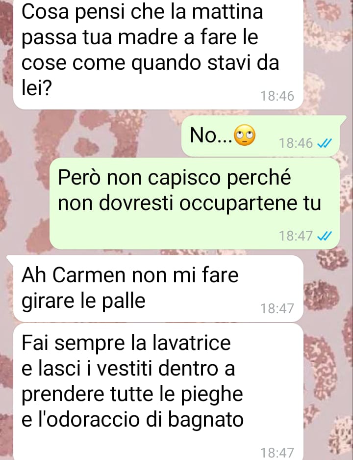Tap the text 'prendere tutte le pieghe'

[x=132, y=394]
